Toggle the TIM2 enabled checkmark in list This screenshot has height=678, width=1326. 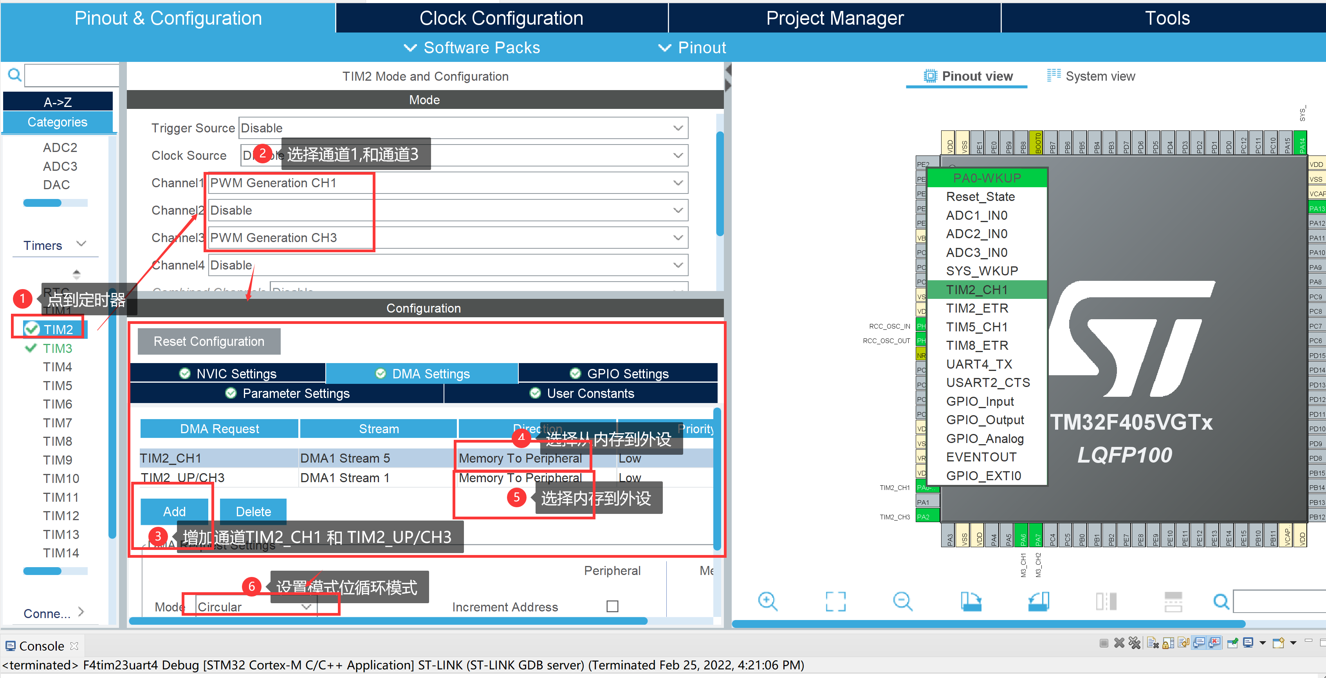pyautogui.click(x=32, y=329)
